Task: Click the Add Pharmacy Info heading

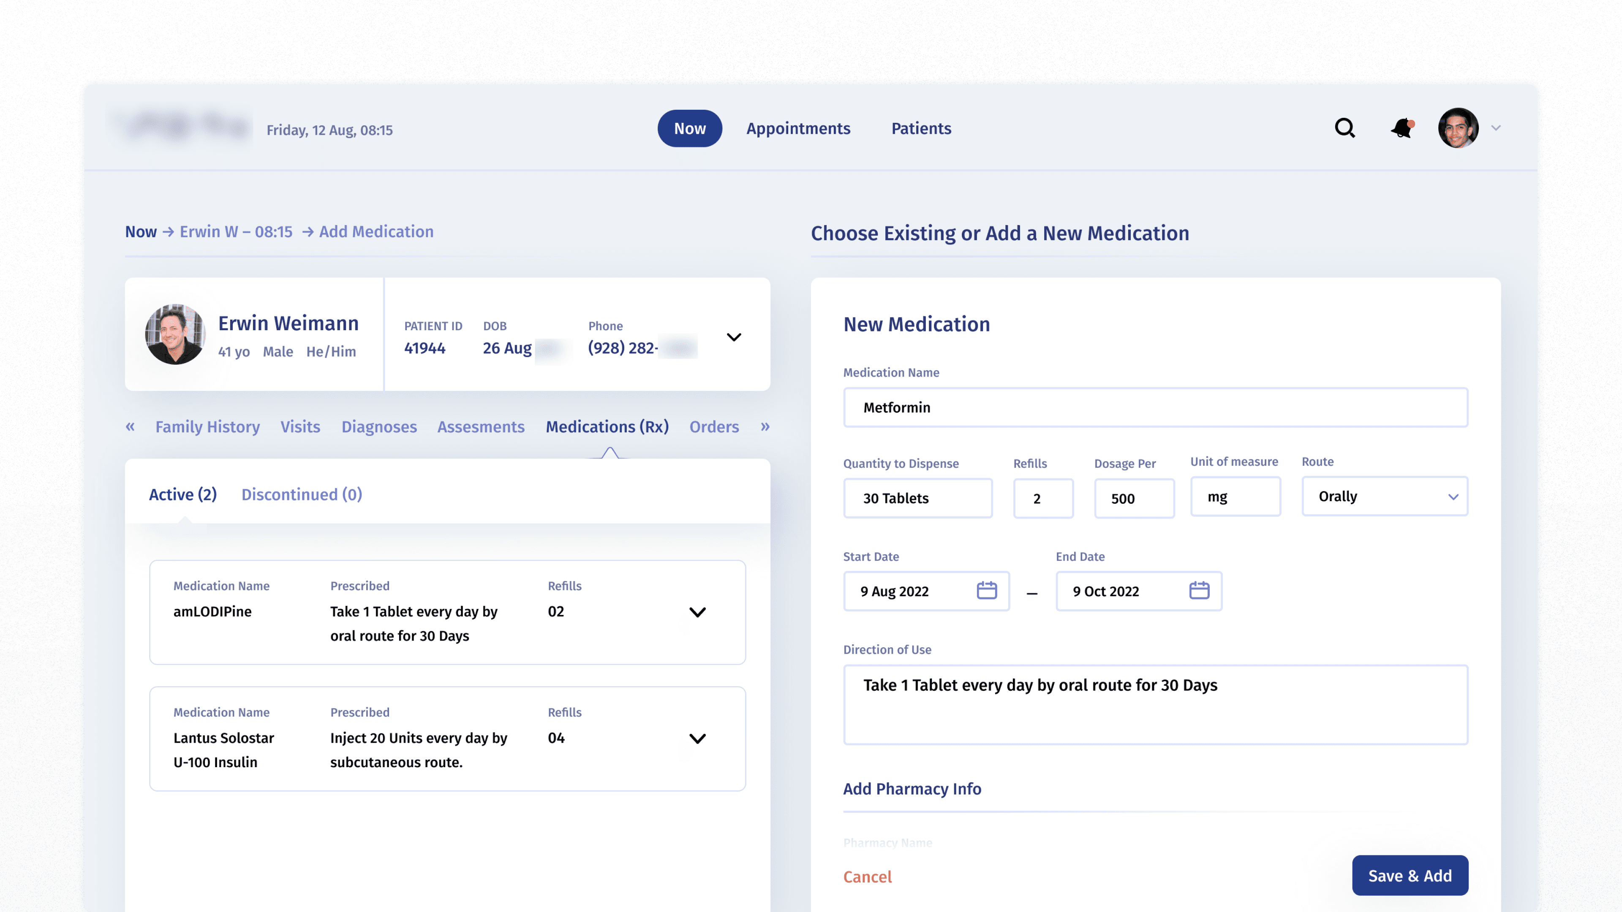Action: 912,789
